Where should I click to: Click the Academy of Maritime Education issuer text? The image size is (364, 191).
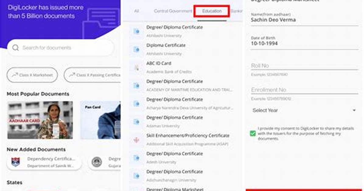point(189,90)
